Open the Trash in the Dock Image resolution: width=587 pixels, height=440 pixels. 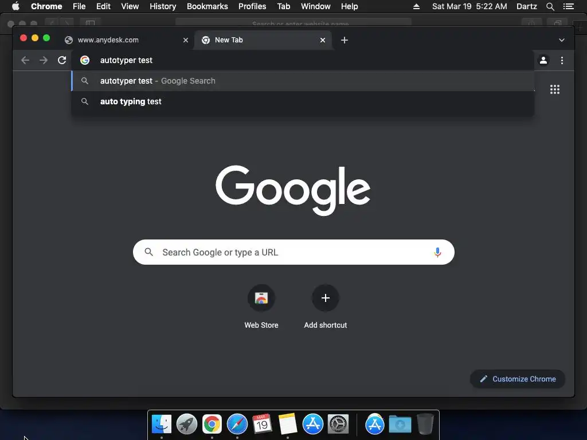click(x=425, y=423)
